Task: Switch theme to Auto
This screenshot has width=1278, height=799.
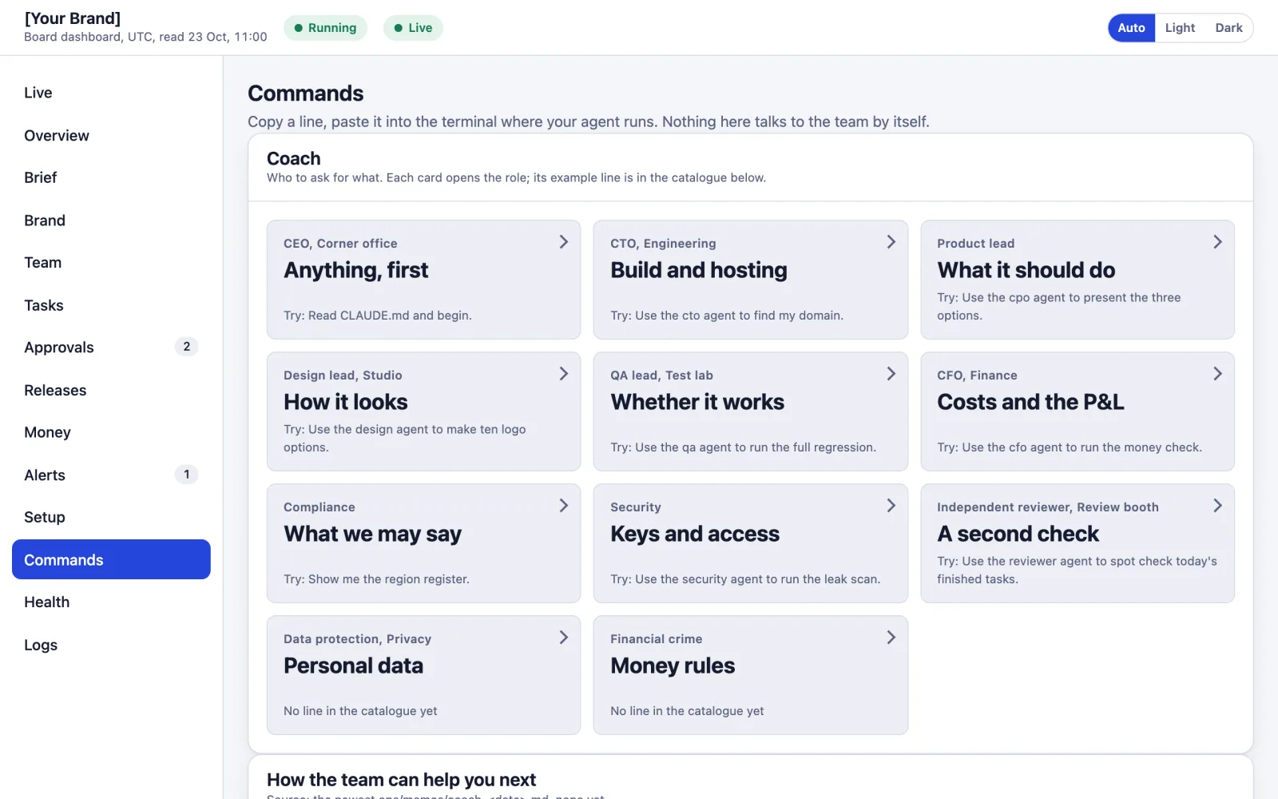Action: pos(1131,28)
